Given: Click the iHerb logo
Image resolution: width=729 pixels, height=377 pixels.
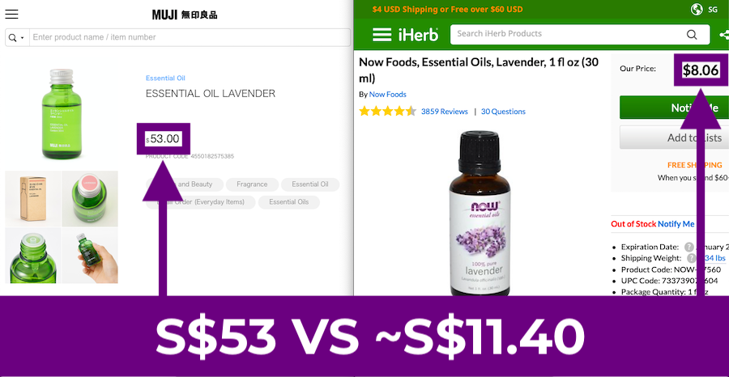Looking at the screenshot, I should [x=418, y=34].
